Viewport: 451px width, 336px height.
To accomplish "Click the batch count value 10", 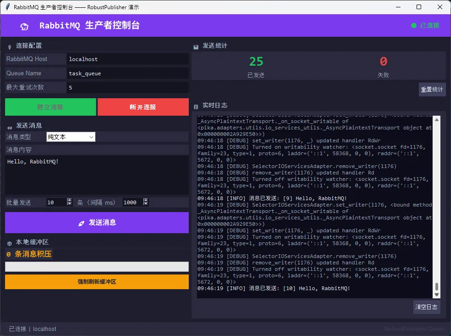I will [x=51, y=202].
